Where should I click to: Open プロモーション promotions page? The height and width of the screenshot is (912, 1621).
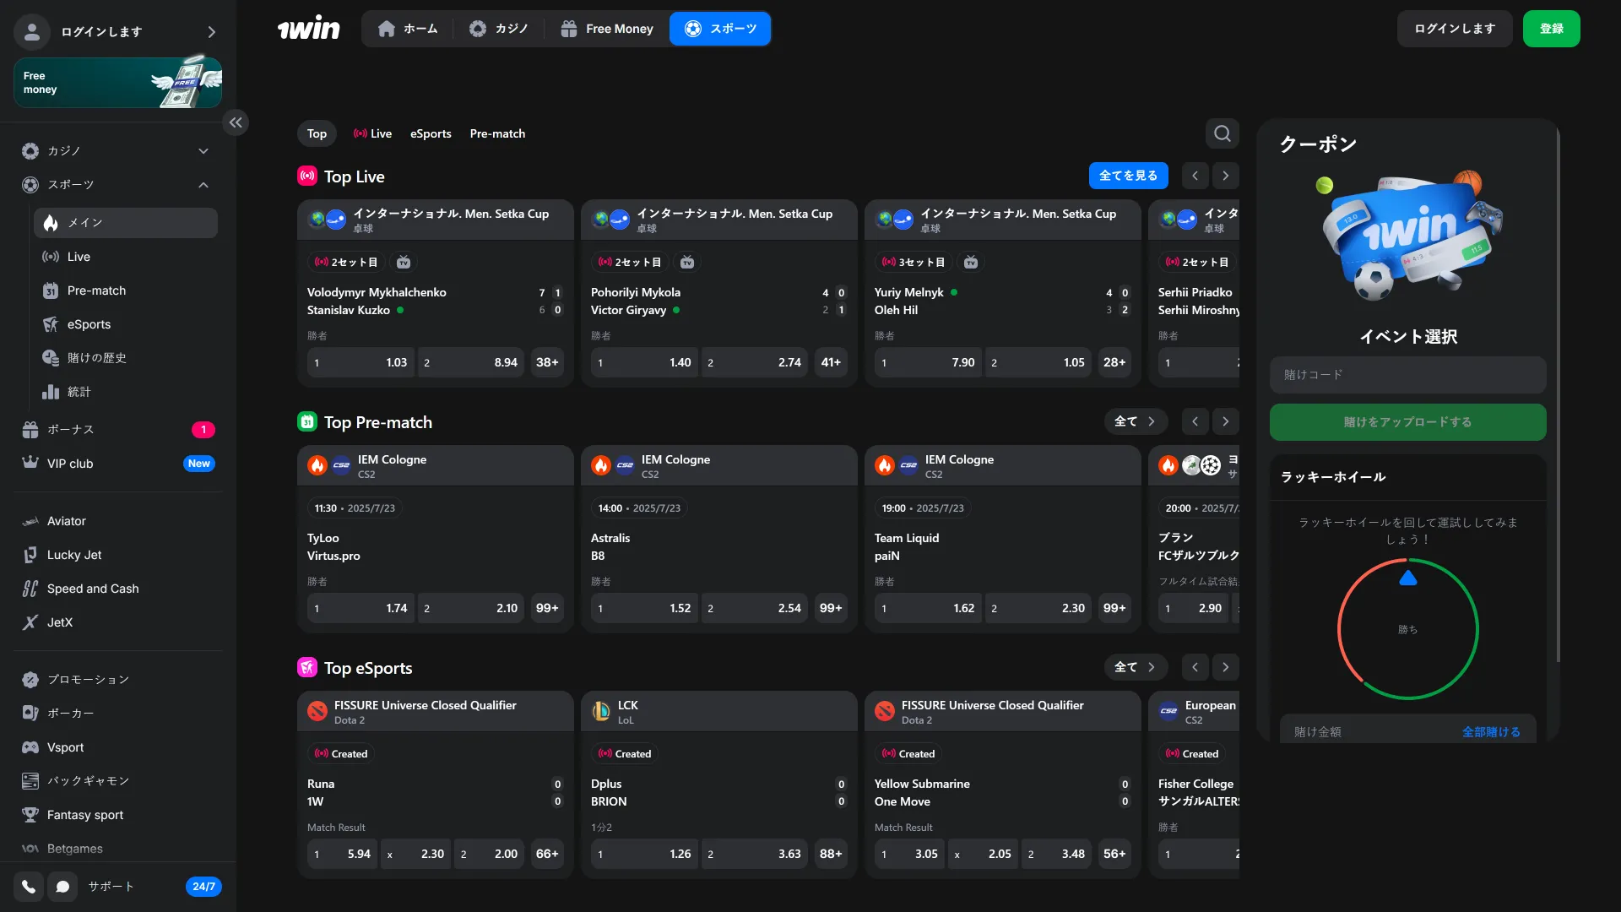coord(88,680)
